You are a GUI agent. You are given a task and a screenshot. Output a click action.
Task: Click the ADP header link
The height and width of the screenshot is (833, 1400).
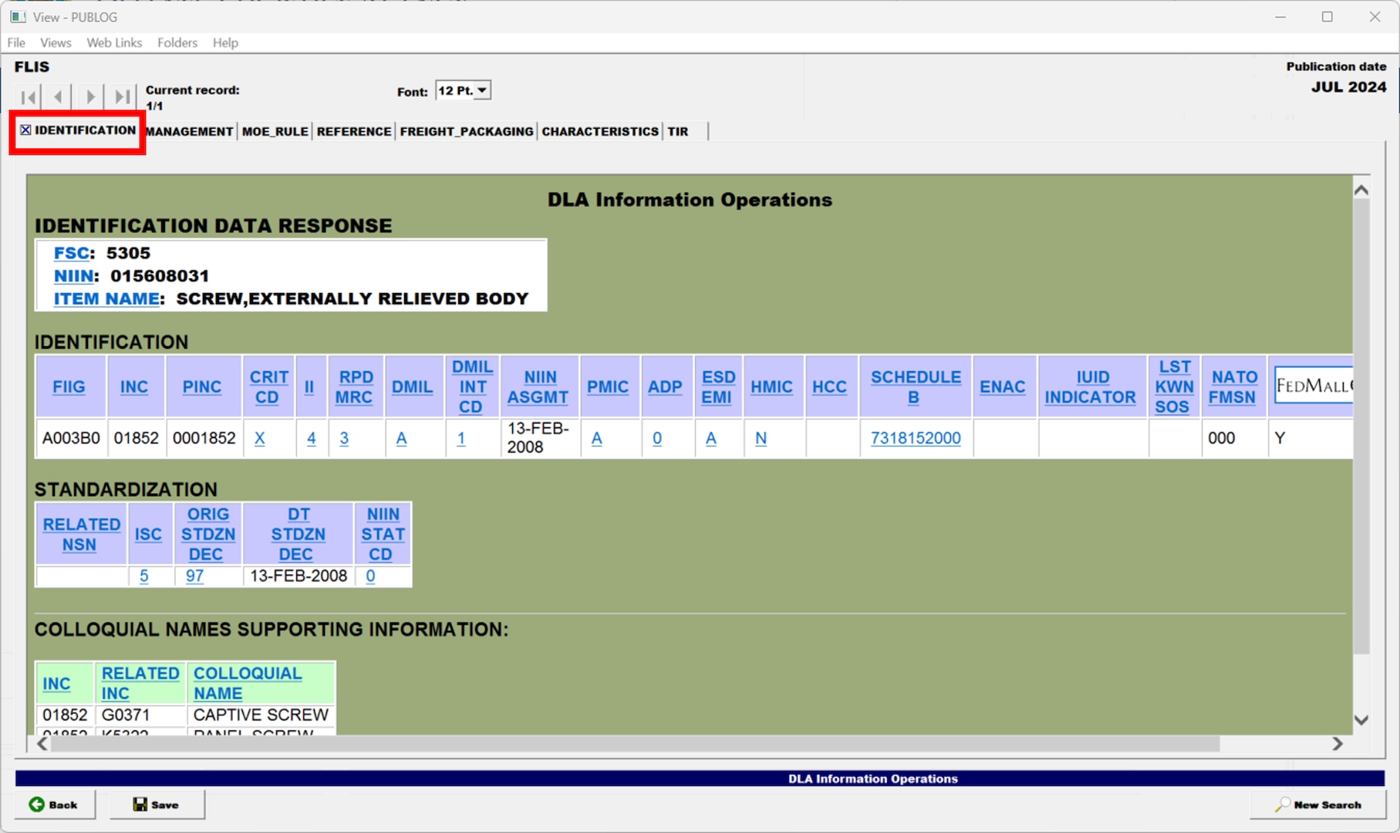(x=665, y=387)
